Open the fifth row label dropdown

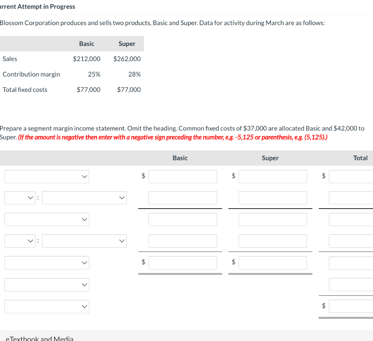click(x=47, y=263)
